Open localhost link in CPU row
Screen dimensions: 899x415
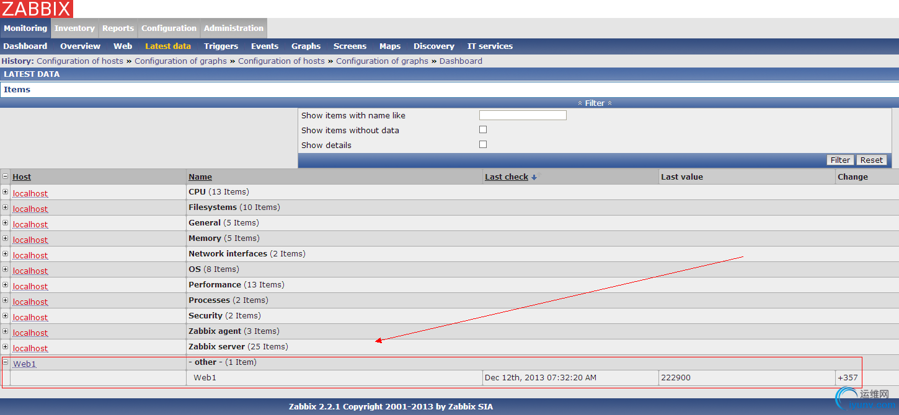[30, 194]
